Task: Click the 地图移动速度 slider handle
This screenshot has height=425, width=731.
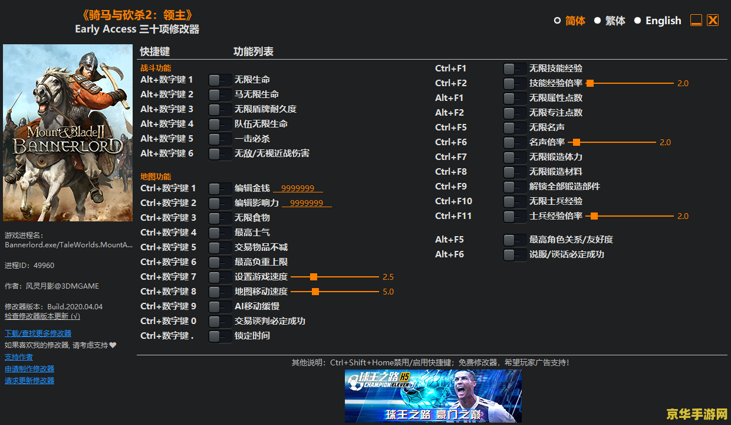Action: [x=315, y=292]
